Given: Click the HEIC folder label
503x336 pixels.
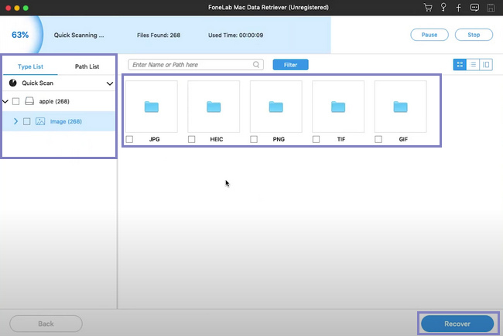Looking at the screenshot, I should tap(217, 139).
